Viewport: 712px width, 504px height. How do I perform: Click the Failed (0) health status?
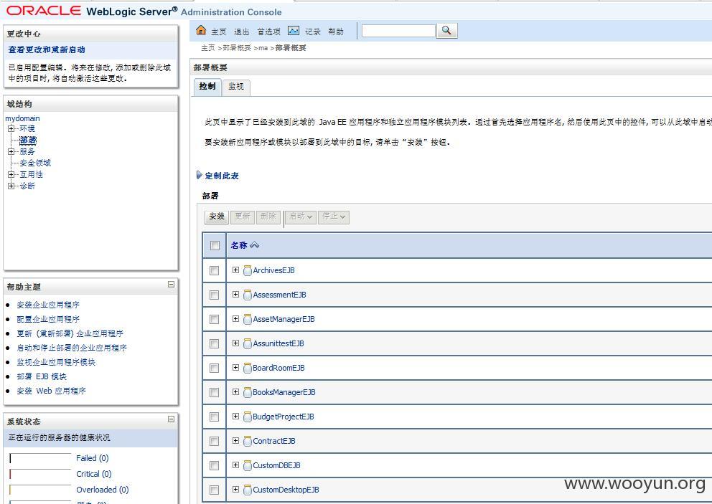point(93,458)
